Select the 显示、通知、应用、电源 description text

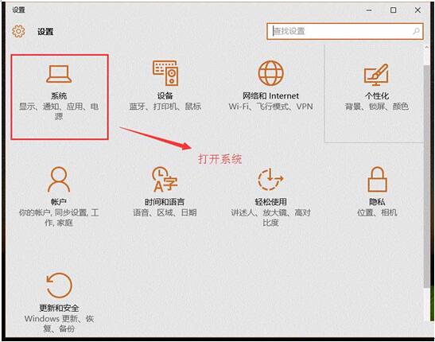click(59, 111)
